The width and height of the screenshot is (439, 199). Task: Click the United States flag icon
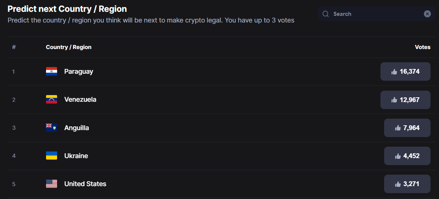point(52,184)
